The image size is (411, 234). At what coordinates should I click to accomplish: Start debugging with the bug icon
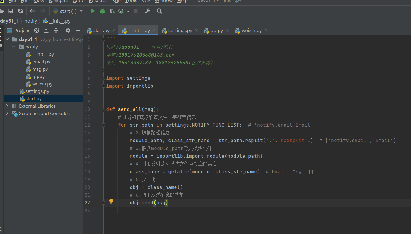[x=102, y=11]
